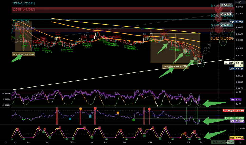
Task: Click the 0.05500 price axis tick
Action: [239, 34]
